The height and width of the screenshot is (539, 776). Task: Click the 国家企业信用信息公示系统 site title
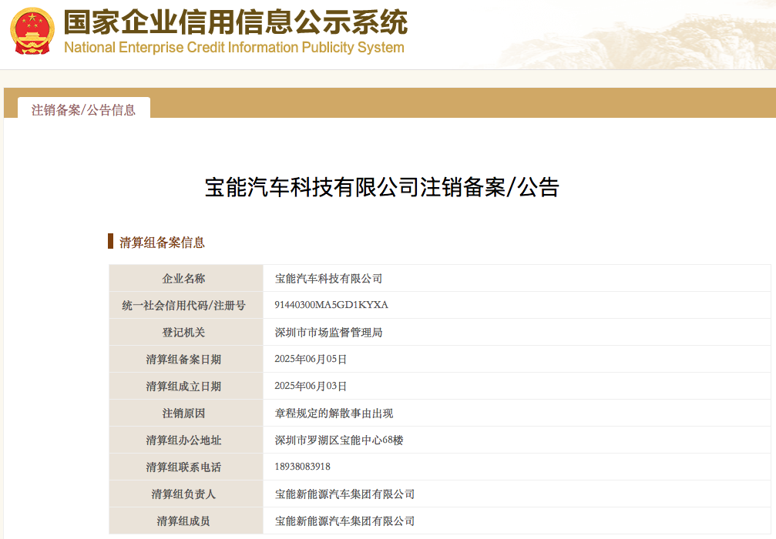click(x=236, y=22)
